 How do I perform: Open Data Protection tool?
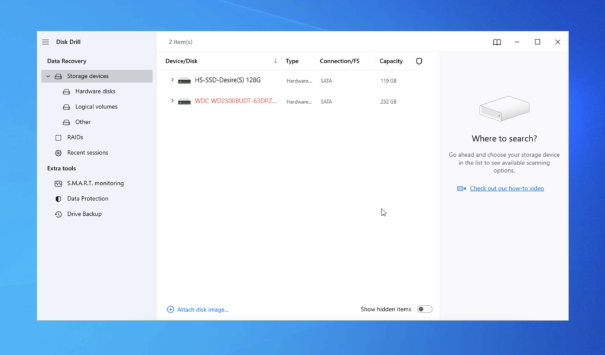tap(87, 199)
